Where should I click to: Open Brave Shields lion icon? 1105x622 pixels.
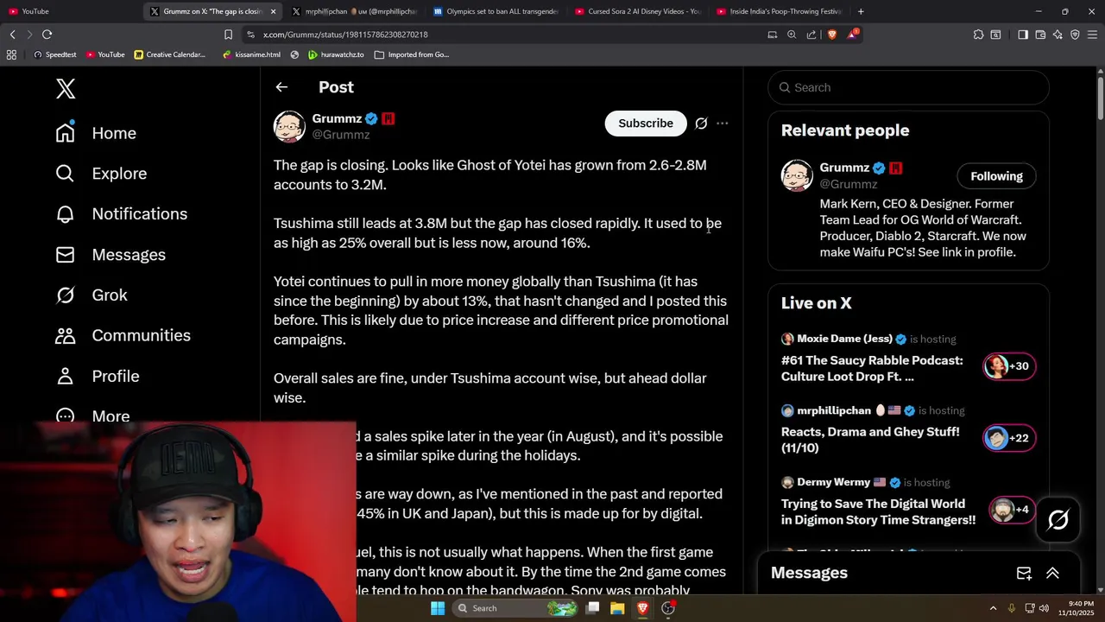point(832,35)
